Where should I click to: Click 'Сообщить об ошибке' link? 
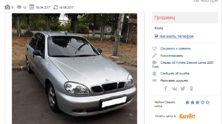(175, 74)
